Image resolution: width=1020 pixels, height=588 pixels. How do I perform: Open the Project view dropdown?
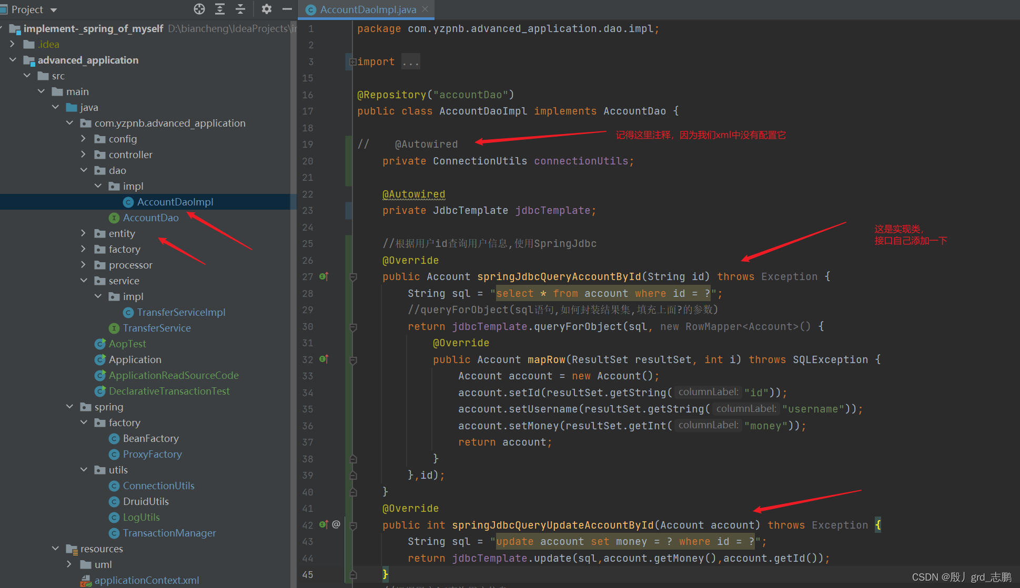pos(53,10)
